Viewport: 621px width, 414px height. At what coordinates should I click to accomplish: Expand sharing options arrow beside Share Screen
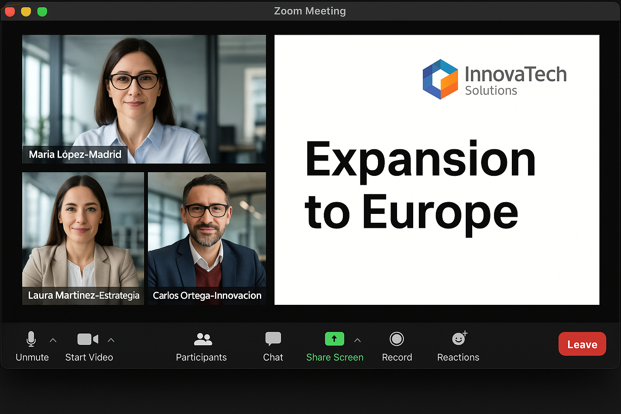point(357,340)
